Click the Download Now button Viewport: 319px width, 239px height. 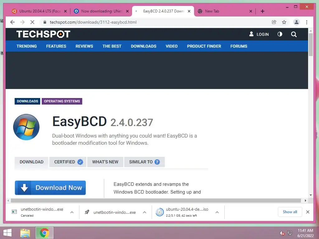pos(50,188)
